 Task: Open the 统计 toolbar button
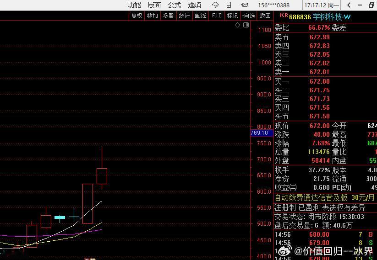point(184,16)
